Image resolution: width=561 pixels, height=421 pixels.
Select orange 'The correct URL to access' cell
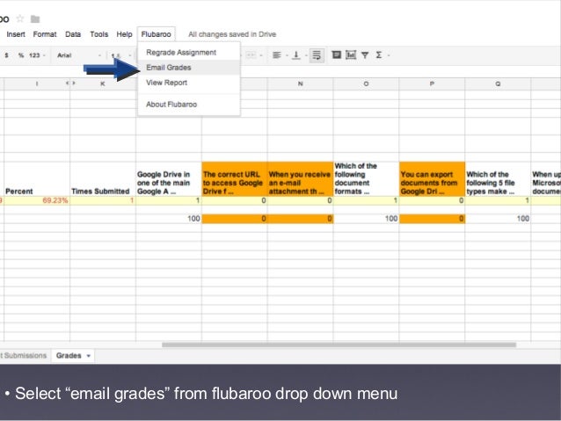click(235, 178)
